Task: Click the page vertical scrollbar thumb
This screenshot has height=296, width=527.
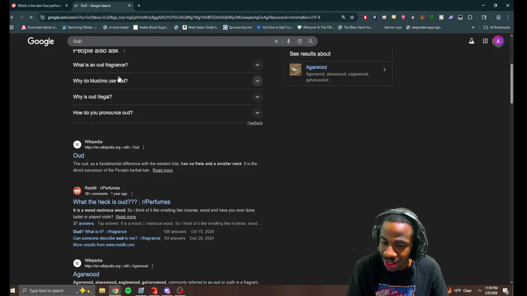Action: click(512, 84)
